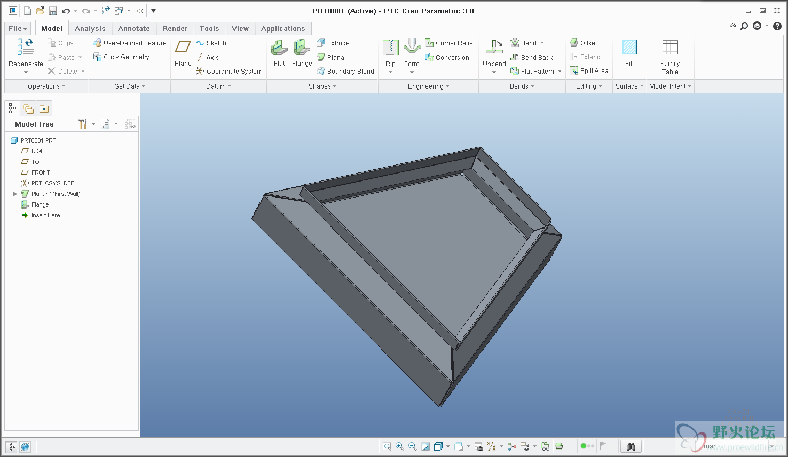Select the Fill surface tool
Screen dimensions: 788x457
point(629,53)
